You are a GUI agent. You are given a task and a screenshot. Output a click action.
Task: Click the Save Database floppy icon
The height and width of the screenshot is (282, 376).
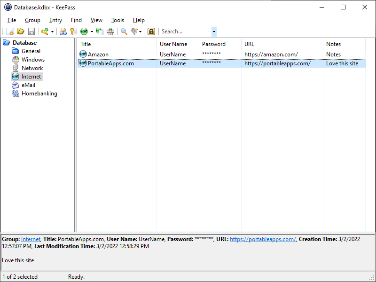[x=31, y=31]
